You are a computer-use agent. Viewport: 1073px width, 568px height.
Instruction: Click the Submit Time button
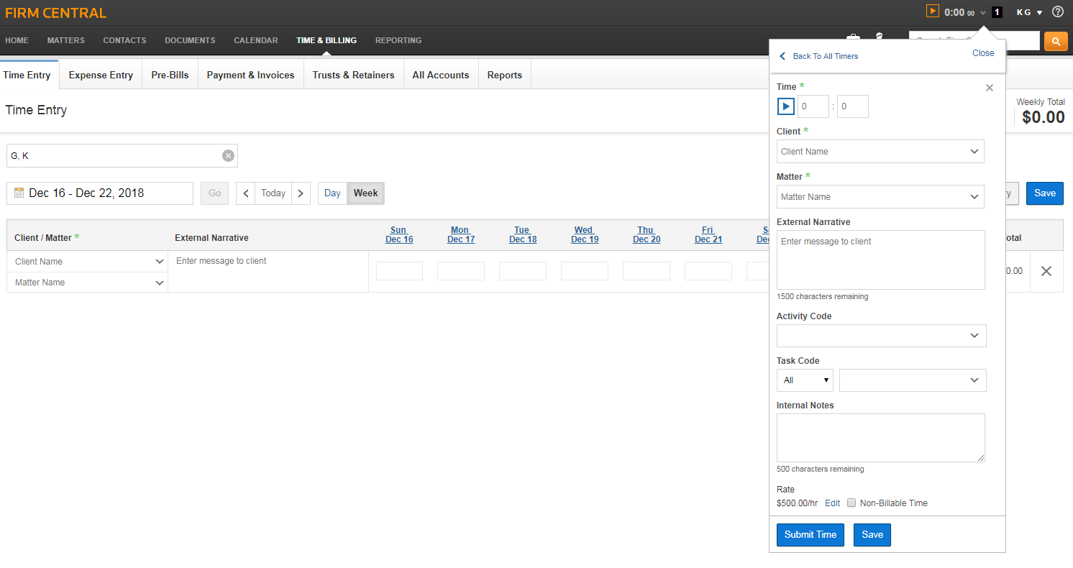tap(810, 535)
